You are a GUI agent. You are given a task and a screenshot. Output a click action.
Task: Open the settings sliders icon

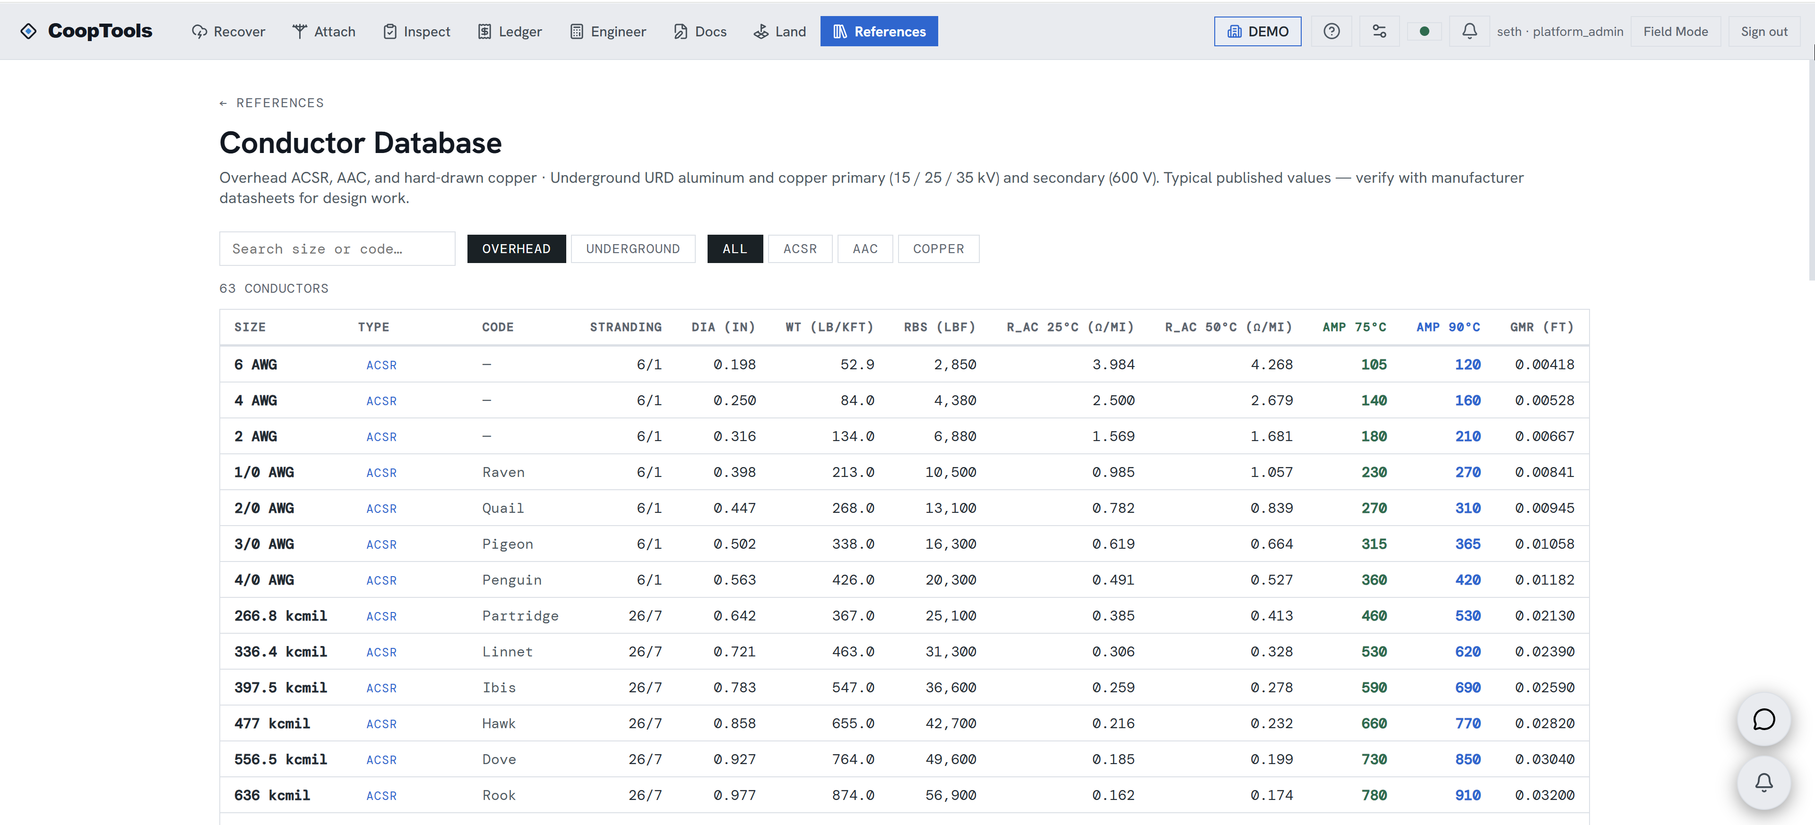pyautogui.click(x=1379, y=31)
